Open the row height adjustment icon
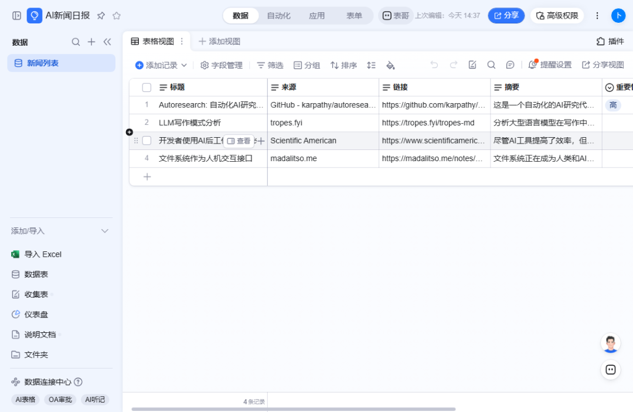The height and width of the screenshot is (412, 633). click(x=371, y=66)
